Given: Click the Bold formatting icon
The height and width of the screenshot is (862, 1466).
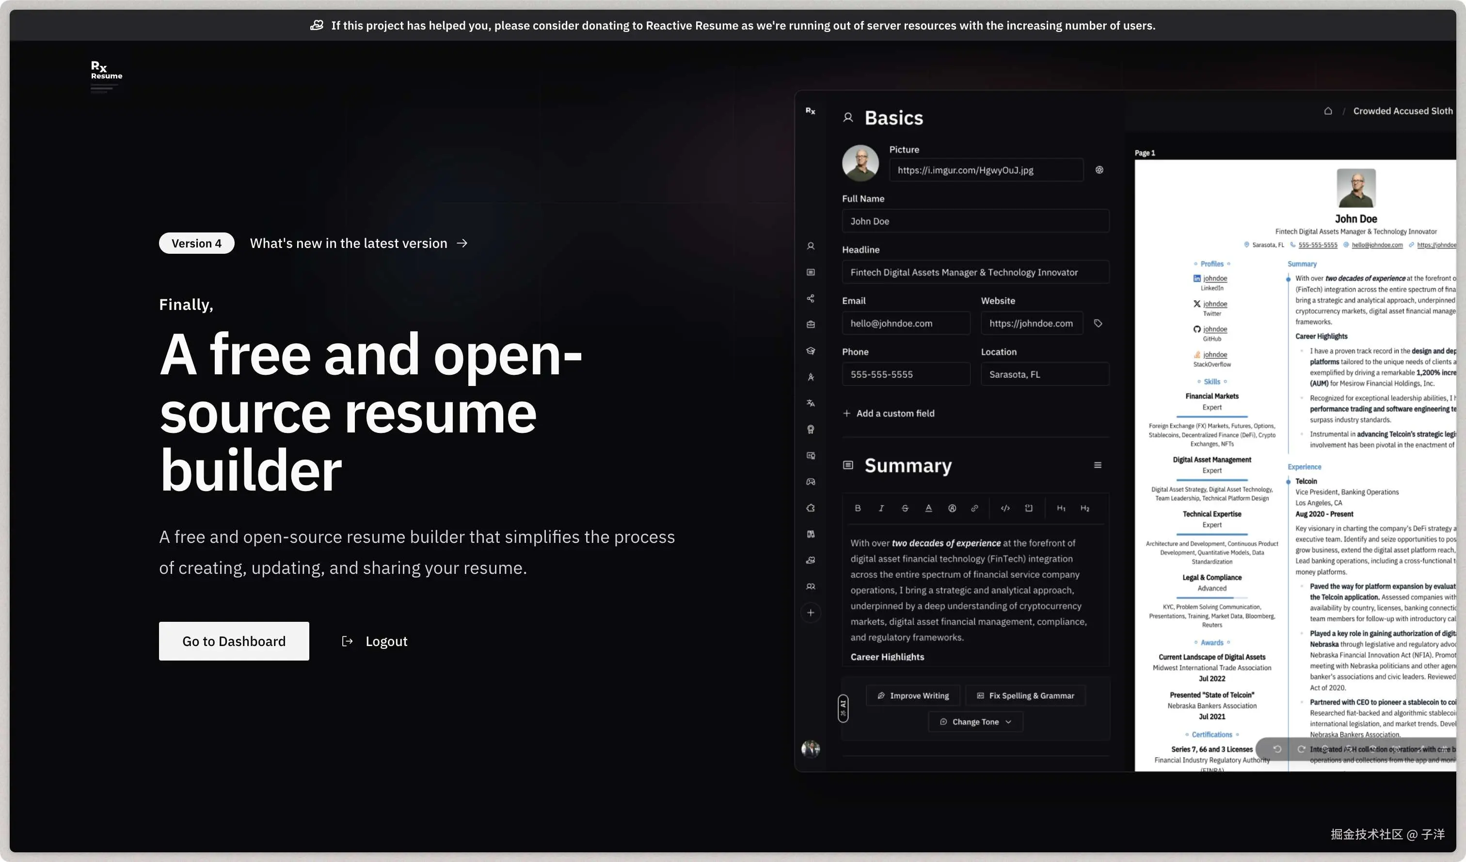Looking at the screenshot, I should [x=858, y=508].
